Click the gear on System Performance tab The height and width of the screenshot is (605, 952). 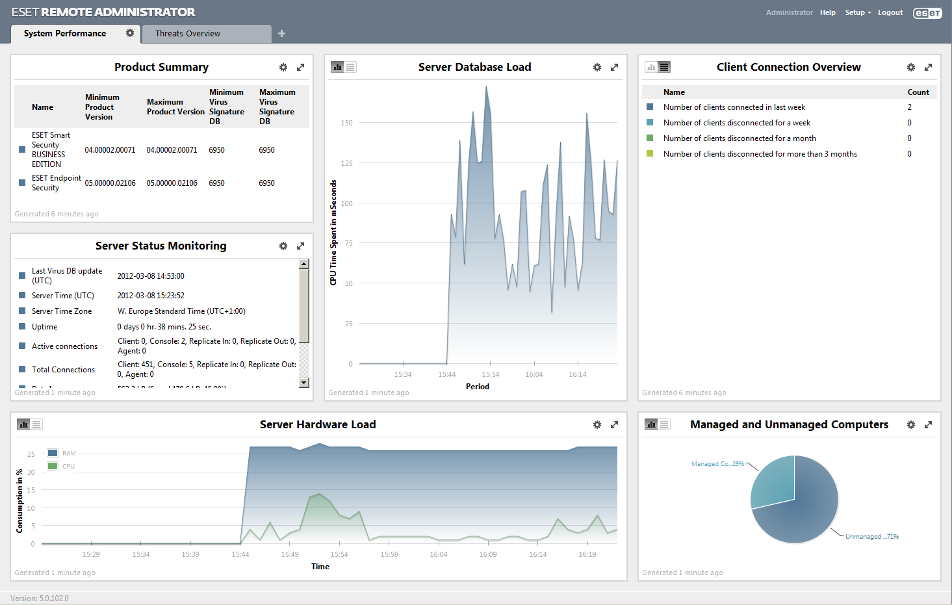129,33
